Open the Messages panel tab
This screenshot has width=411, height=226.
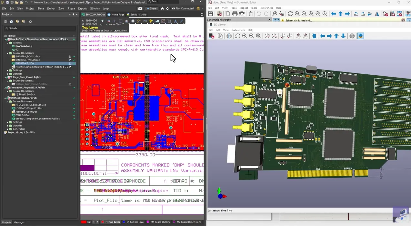[19, 222]
